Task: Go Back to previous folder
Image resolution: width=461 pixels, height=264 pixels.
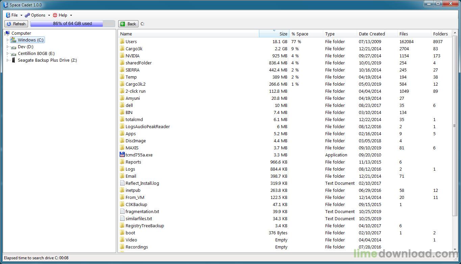Action: point(128,24)
